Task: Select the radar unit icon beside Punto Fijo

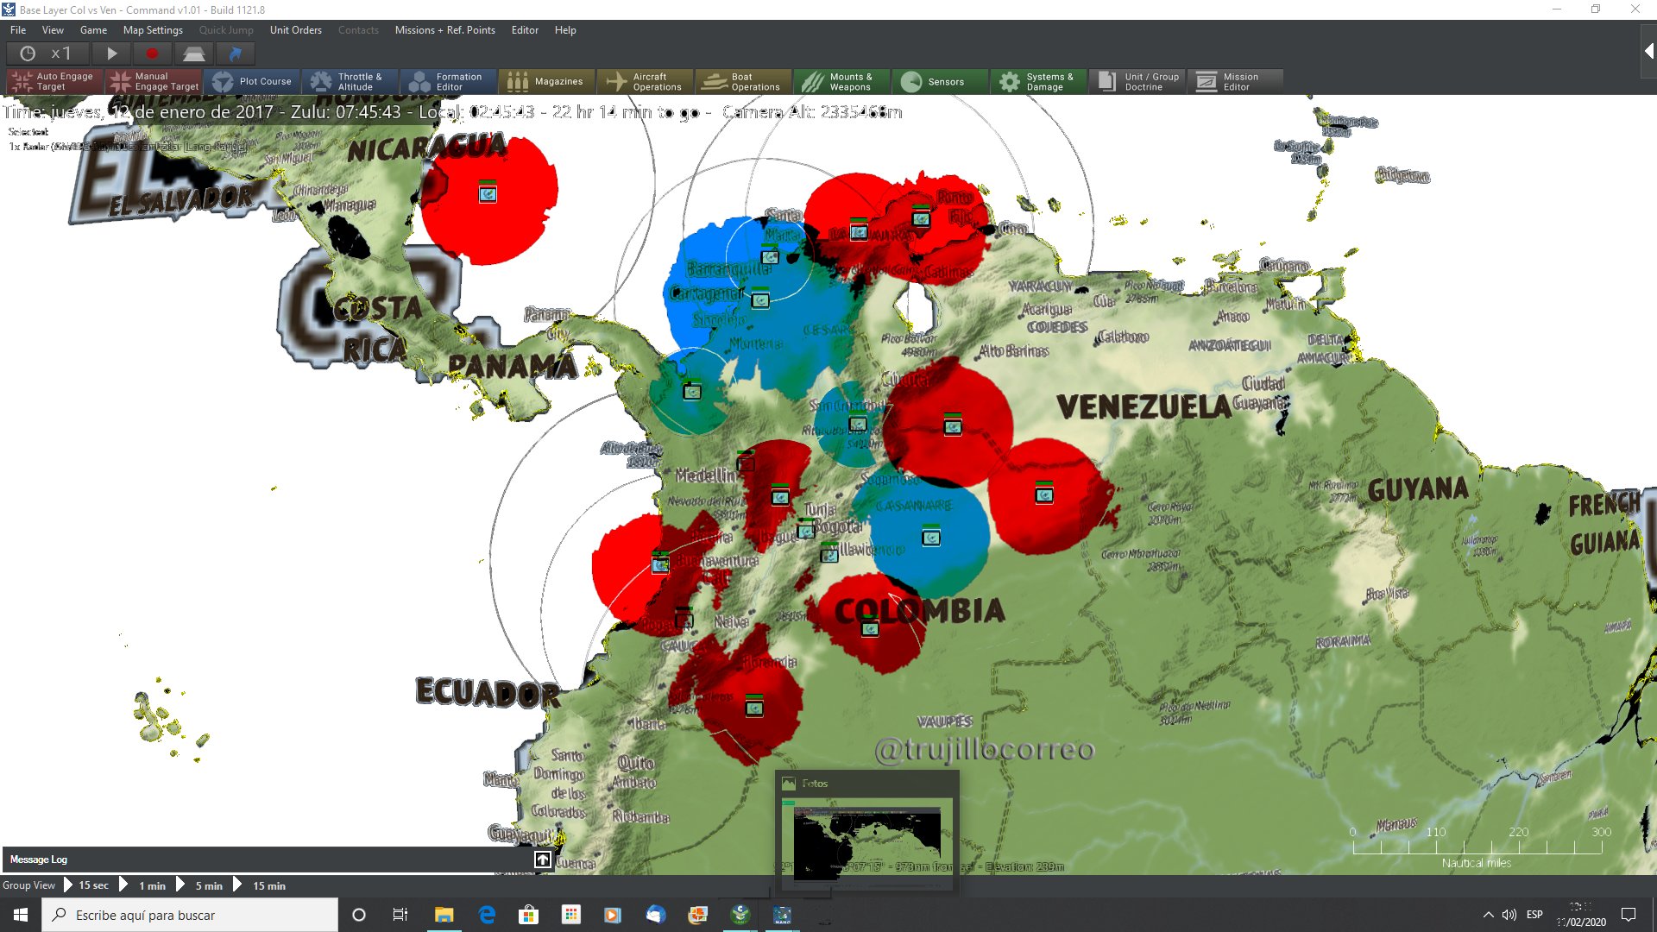Action: click(x=922, y=218)
